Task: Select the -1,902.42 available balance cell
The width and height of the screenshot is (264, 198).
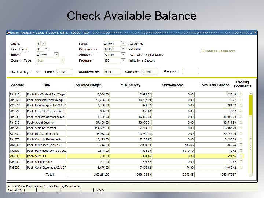Action: pos(215,168)
